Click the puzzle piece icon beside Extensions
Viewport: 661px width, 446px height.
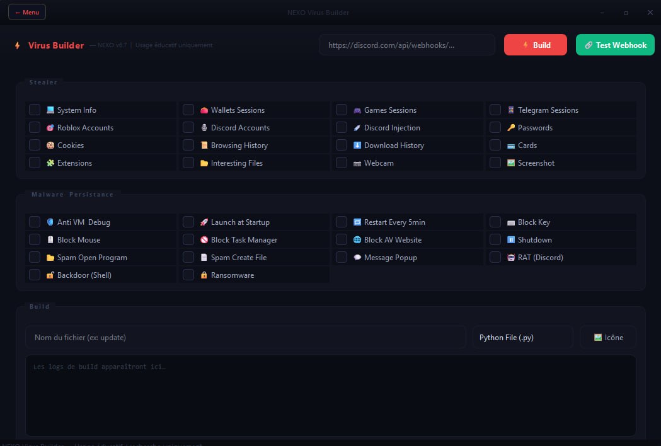(50, 163)
